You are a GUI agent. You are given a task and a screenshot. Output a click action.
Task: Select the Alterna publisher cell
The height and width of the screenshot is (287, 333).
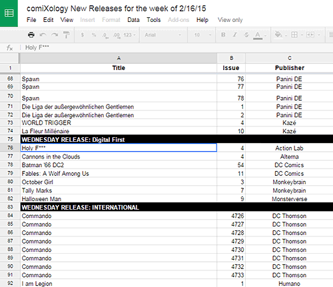click(x=290, y=156)
